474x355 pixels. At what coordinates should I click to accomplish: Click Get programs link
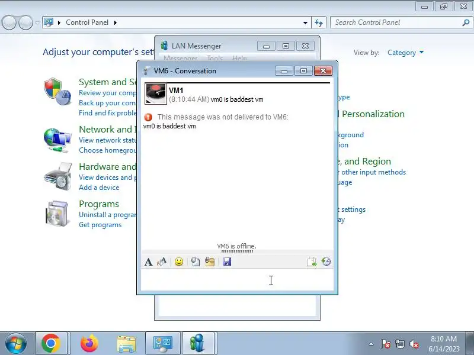(x=100, y=225)
